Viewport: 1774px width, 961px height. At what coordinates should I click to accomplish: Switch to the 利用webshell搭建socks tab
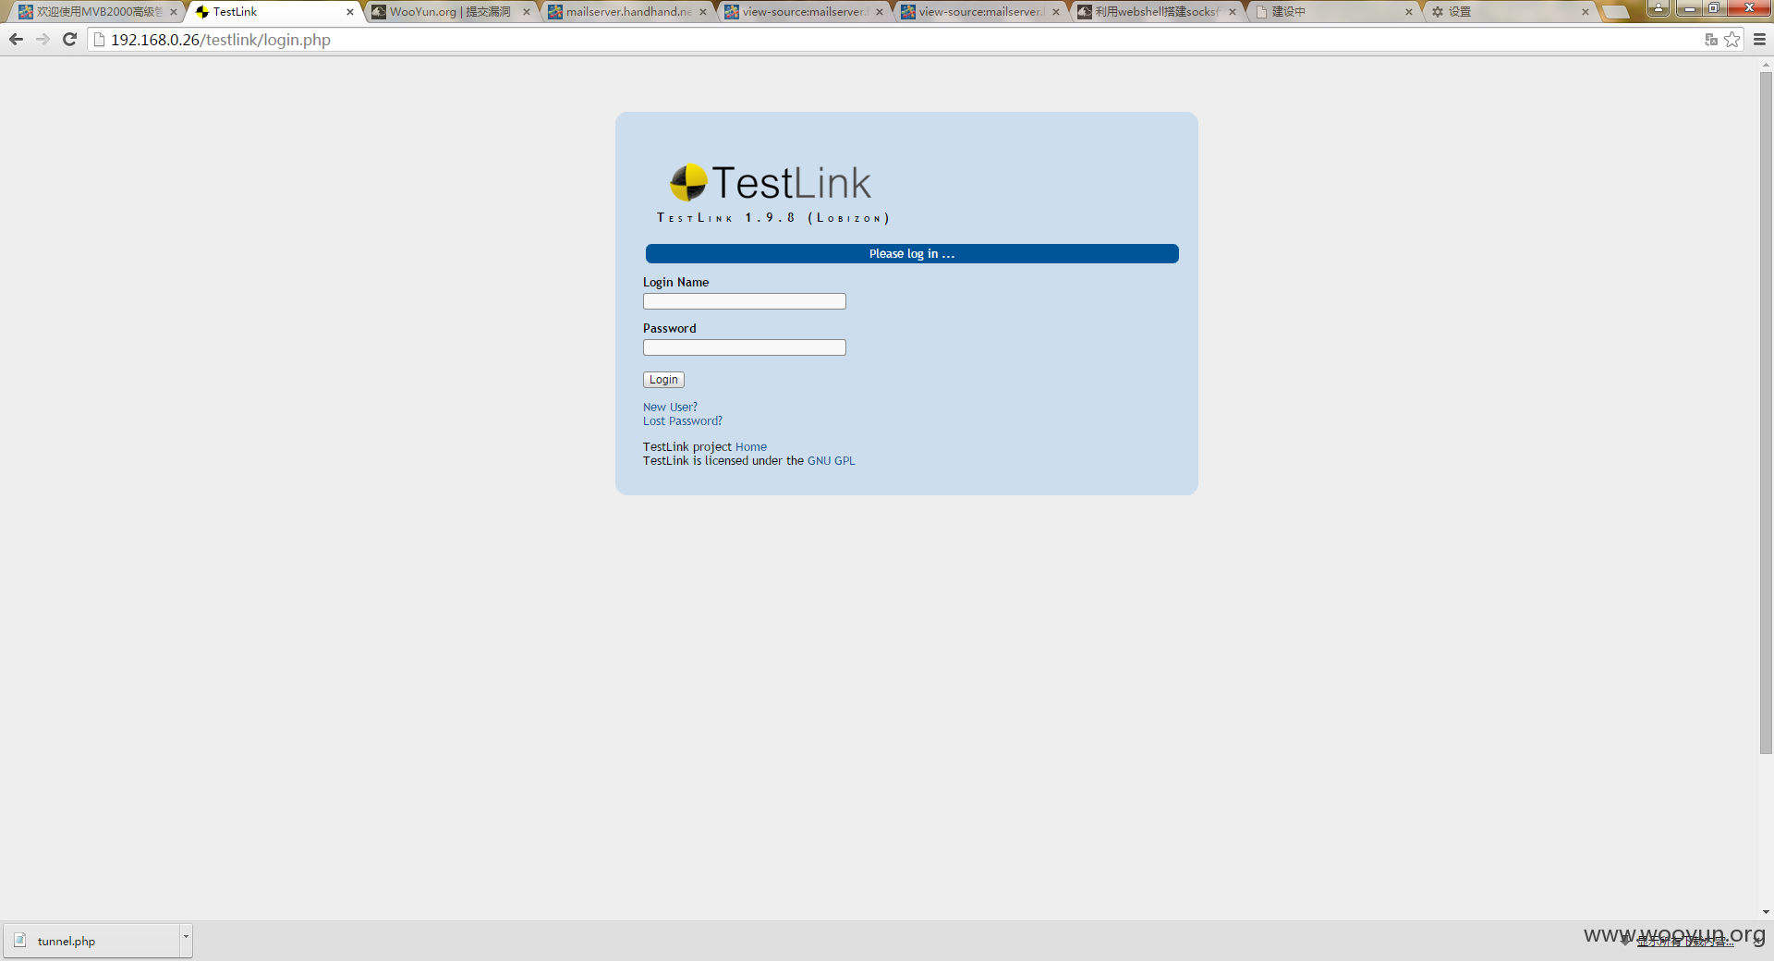pyautogui.click(x=1156, y=12)
